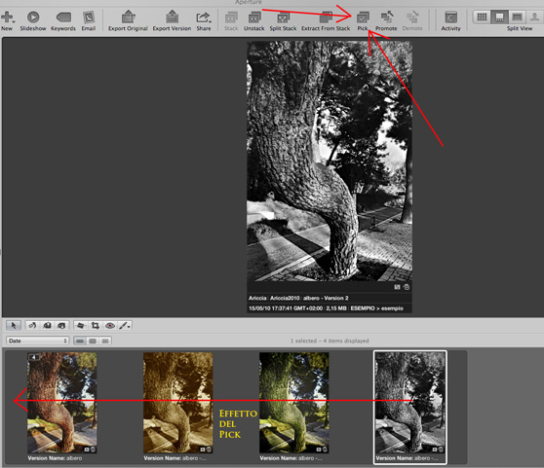This screenshot has height=468, width=544.
Task: Switch to Browser grid view
Action: coord(482,17)
